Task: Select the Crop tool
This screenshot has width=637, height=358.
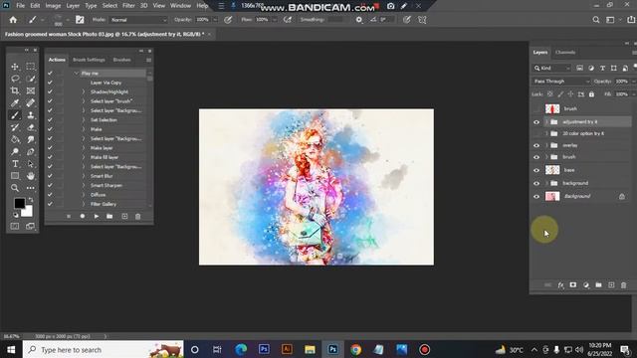Action: [15, 90]
